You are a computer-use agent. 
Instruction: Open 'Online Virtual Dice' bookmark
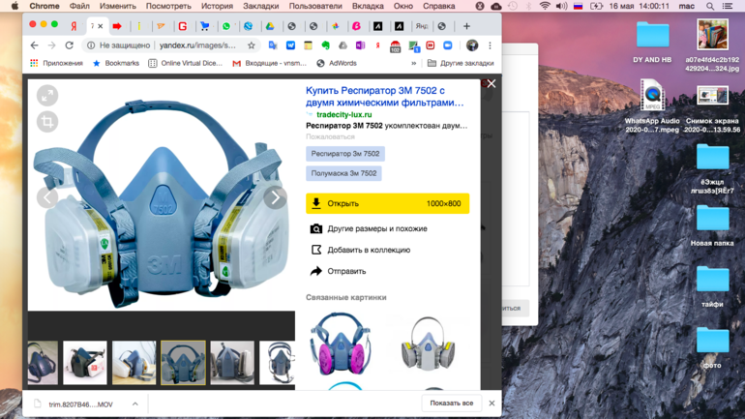pos(186,63)
